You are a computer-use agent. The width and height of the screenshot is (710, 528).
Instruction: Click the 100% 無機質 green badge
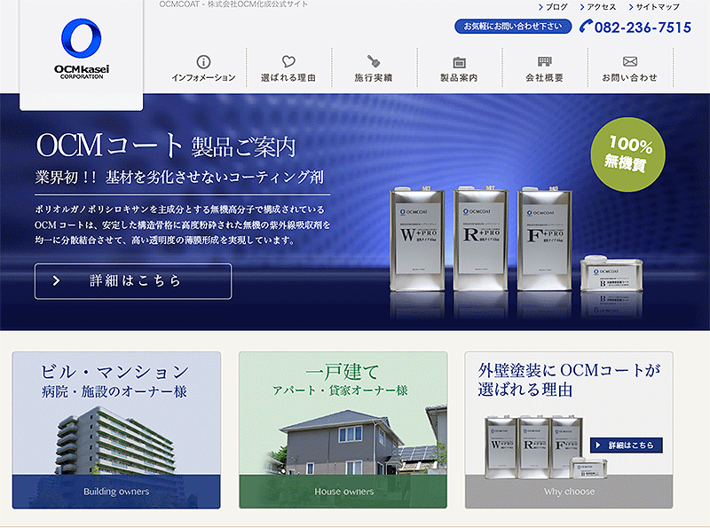[627, 154]
